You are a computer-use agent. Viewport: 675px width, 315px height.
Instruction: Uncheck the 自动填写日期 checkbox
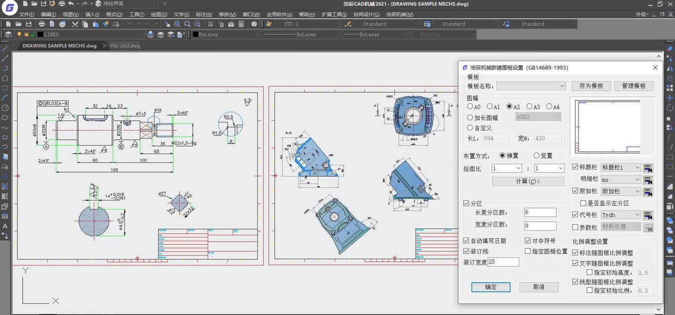[x=467, y=240]
